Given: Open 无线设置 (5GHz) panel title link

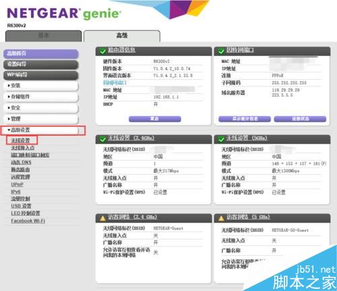Looking at the screenshot, I should pos(247,138).
